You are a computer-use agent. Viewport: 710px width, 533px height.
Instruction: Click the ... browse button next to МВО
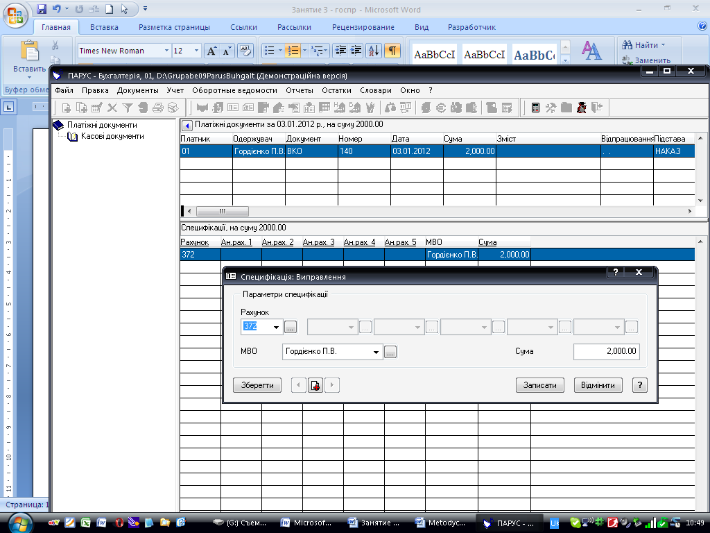(x=390, y=352)
